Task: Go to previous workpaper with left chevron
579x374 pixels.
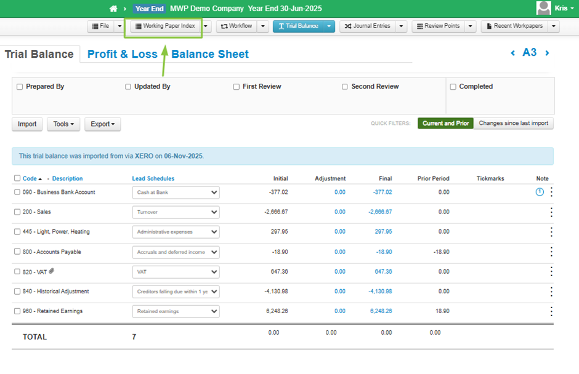Action: coord(512,54)
